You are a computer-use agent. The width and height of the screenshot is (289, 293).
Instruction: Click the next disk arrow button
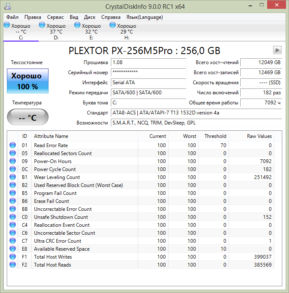(x=277, y=50)
